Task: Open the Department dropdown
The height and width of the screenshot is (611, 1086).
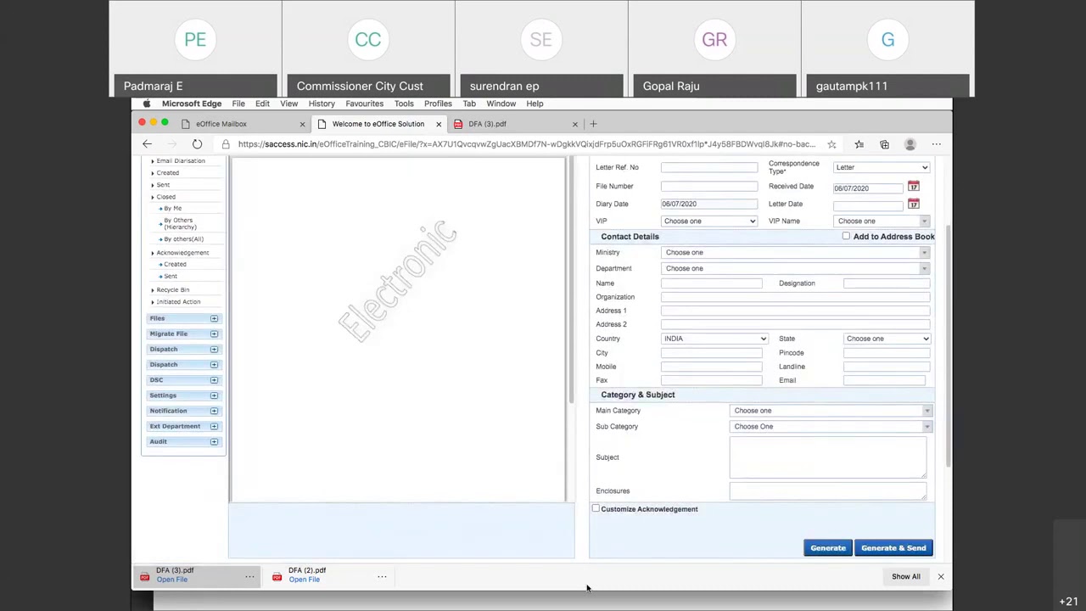Action: pos(796,268)
